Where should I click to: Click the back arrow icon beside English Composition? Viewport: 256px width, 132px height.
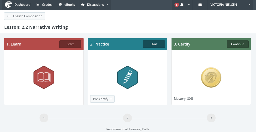[9, 16]
